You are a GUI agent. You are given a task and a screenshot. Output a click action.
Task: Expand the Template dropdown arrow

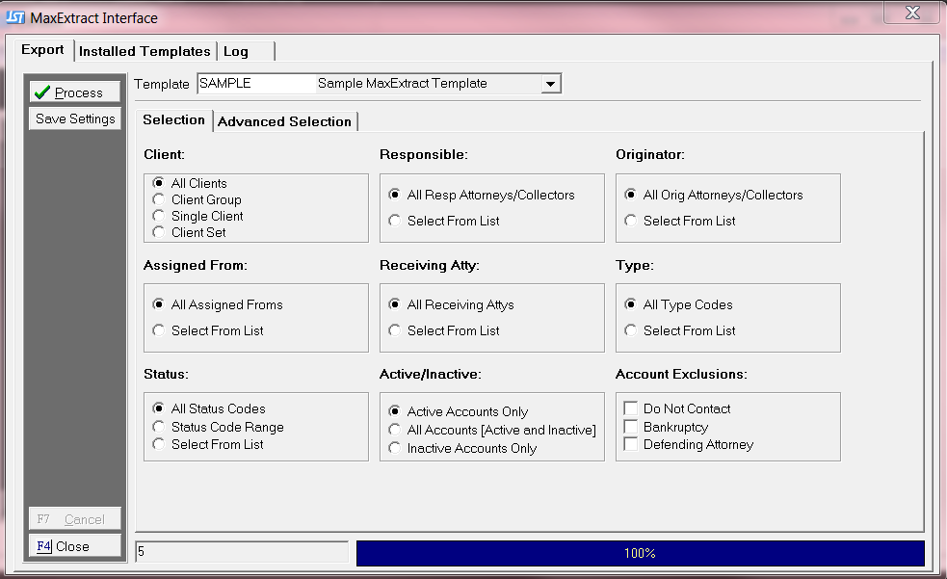click(x=550, y=84)
